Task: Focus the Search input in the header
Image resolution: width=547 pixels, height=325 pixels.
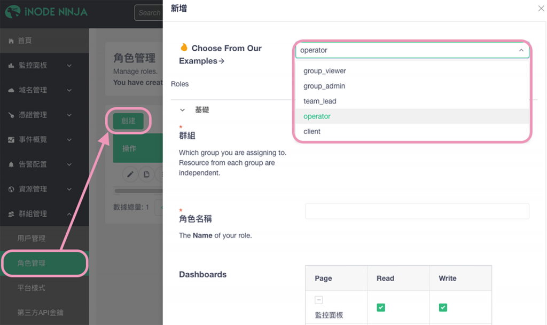Action: coord(149,13)
